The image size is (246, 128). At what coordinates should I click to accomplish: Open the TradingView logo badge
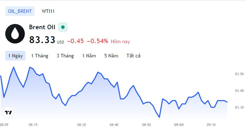[8, 112]
